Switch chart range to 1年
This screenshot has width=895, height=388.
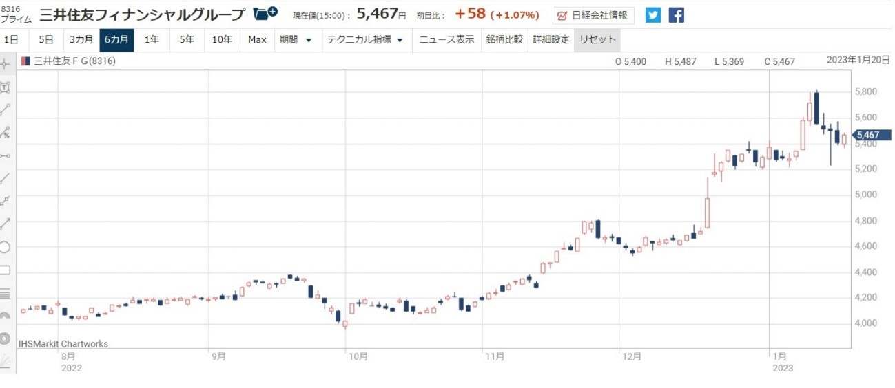tap(152, 40)
